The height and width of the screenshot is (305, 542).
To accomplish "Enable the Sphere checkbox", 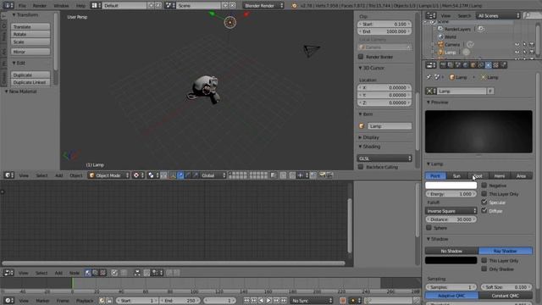I will (x=429, y=228).
